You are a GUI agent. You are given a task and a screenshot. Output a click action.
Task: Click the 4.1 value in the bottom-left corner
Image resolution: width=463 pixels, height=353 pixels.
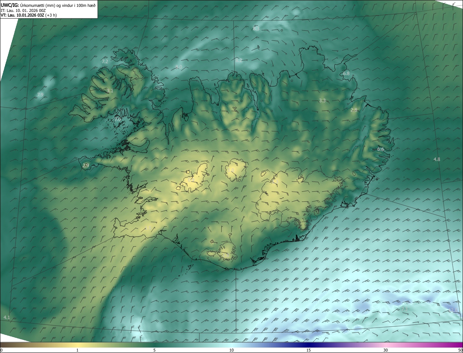[7, 317]
